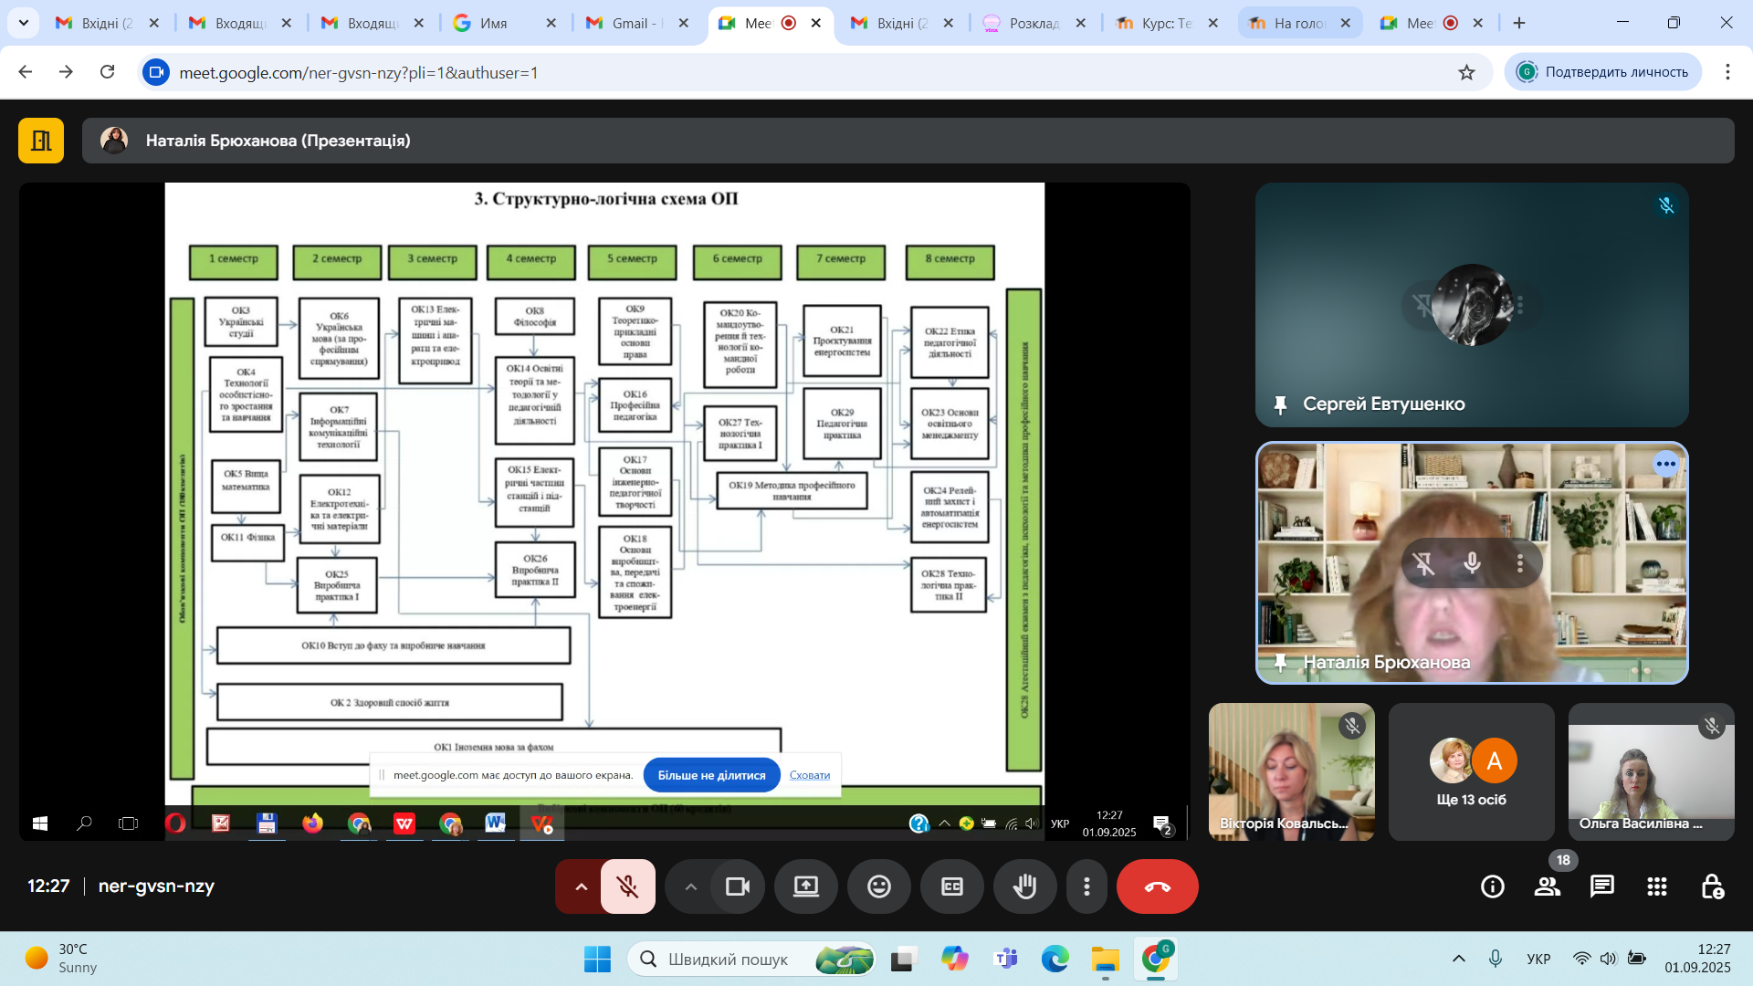Screen dimensions: 1753x986
Task: Open meeting details info icon
Action: (x=1493, y=886)
